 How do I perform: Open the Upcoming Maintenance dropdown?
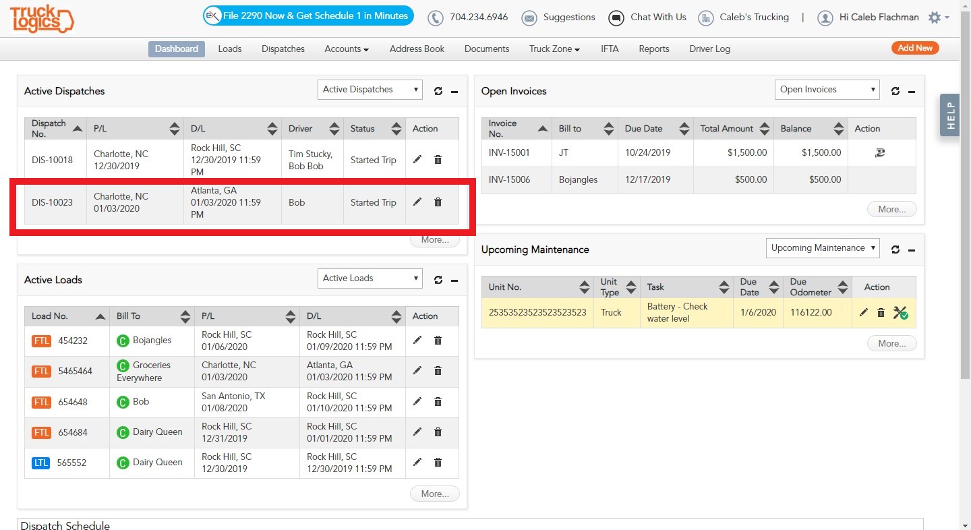pos(823,248)
